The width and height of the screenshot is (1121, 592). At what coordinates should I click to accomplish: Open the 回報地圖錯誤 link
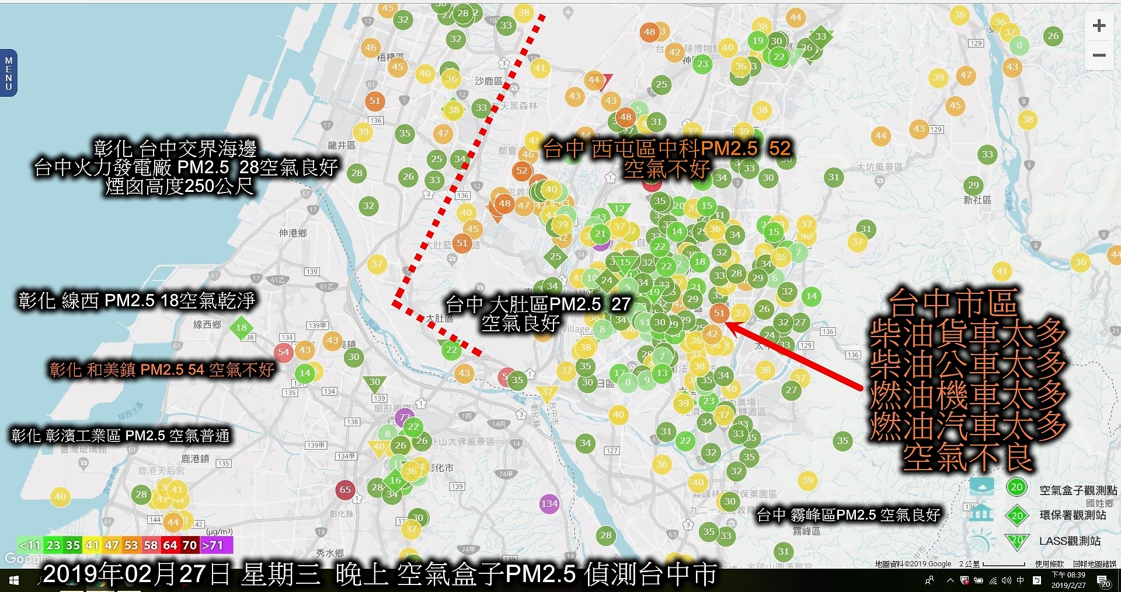coord(1094,564)
